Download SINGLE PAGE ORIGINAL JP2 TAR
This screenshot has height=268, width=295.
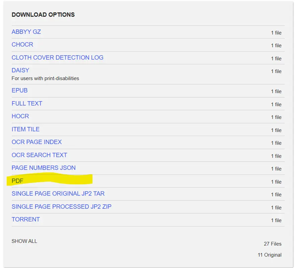pos(58,194)
